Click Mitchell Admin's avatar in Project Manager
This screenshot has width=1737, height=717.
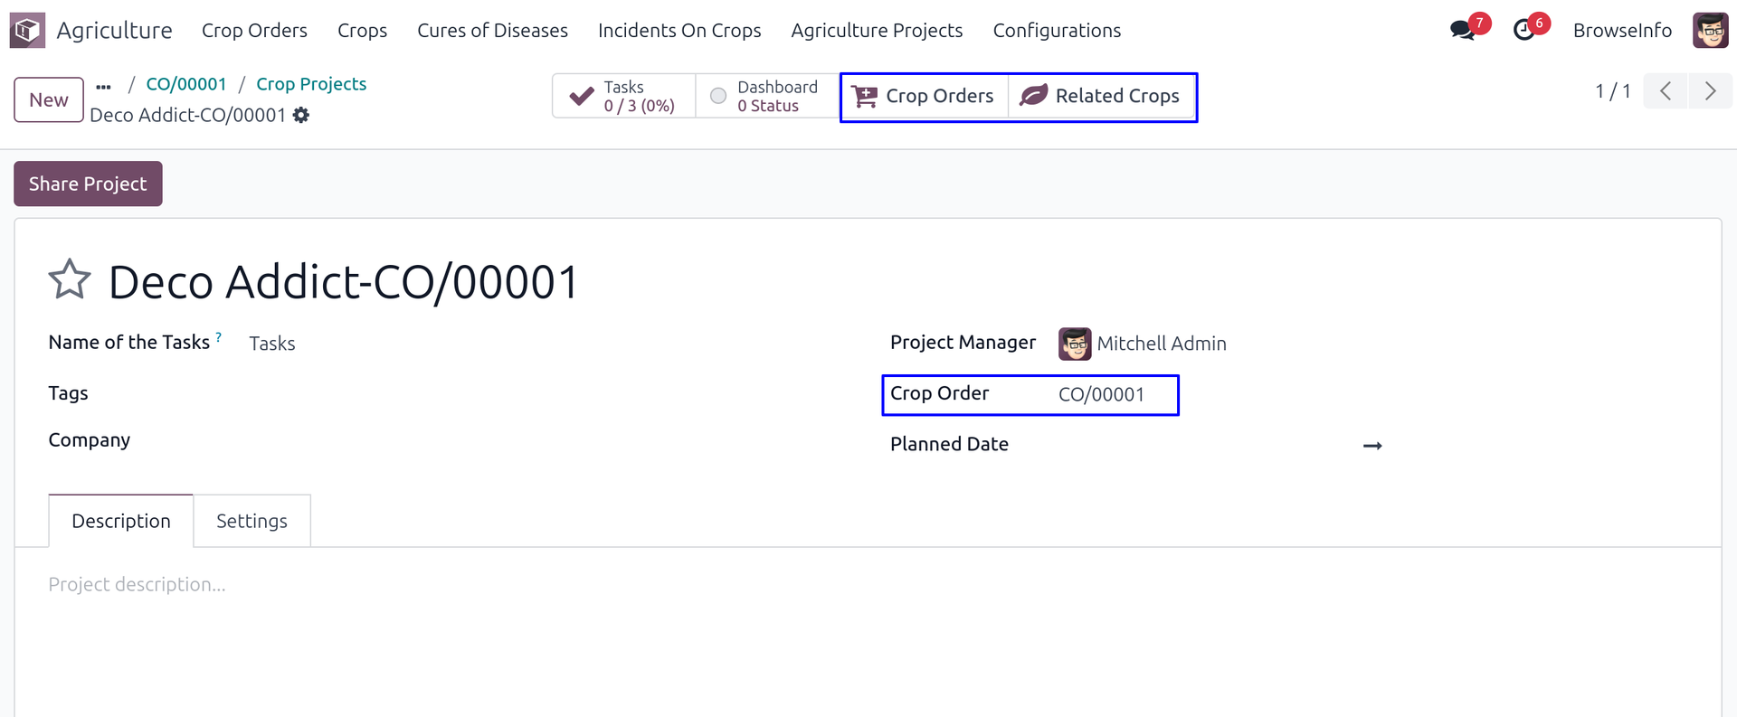click(x=1075, y=344)
